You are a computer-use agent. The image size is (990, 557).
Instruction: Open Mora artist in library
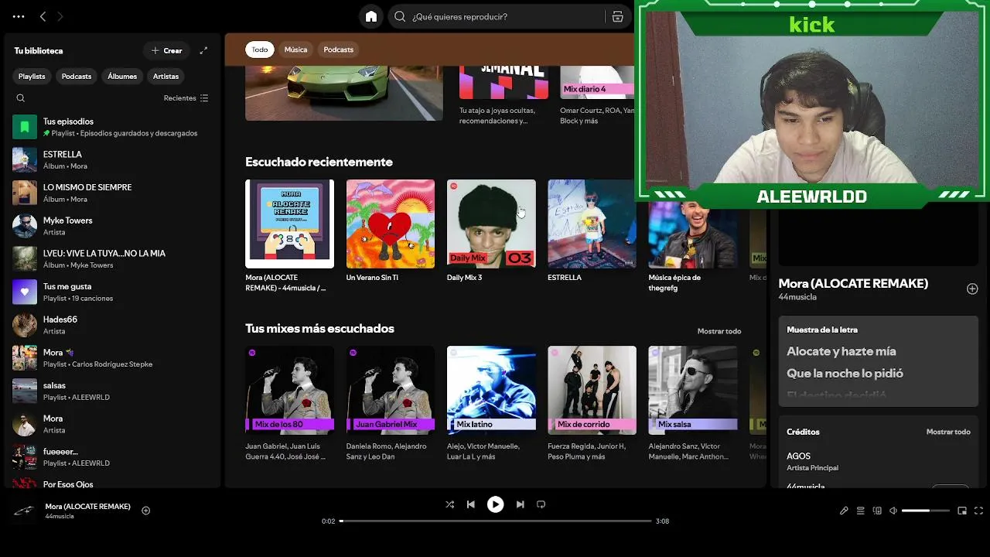[x=112, y=424]
